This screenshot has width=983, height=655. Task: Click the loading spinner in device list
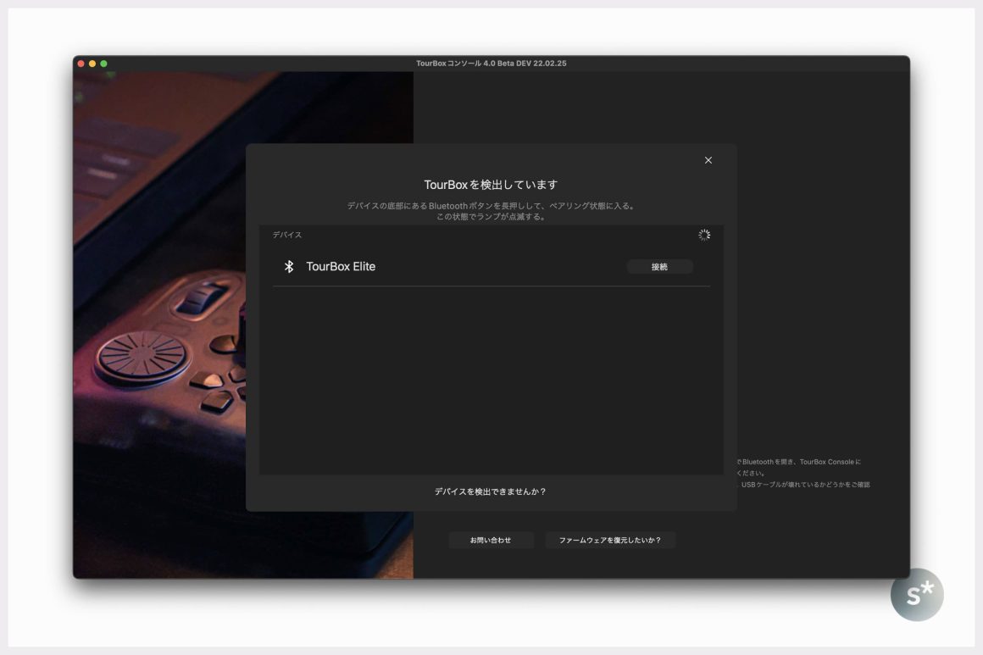(704, 235)
